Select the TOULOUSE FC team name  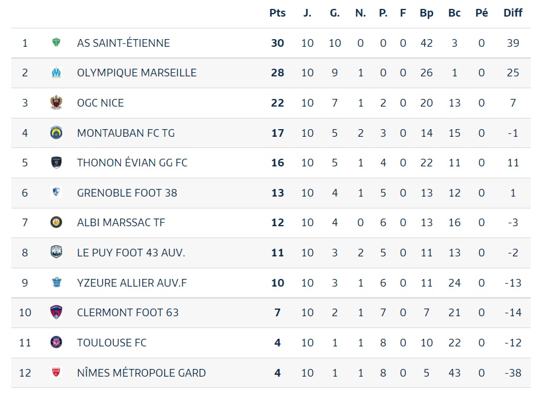(x=111, y=342)
